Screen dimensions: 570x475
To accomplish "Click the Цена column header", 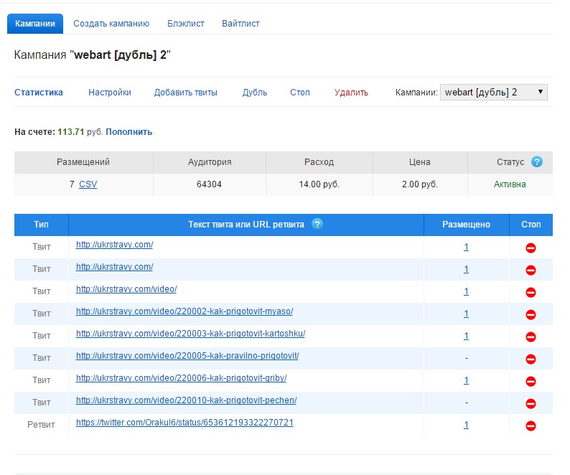I will pos(419,162).
